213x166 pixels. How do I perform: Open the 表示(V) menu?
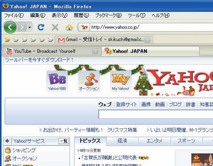pos(59,15)
